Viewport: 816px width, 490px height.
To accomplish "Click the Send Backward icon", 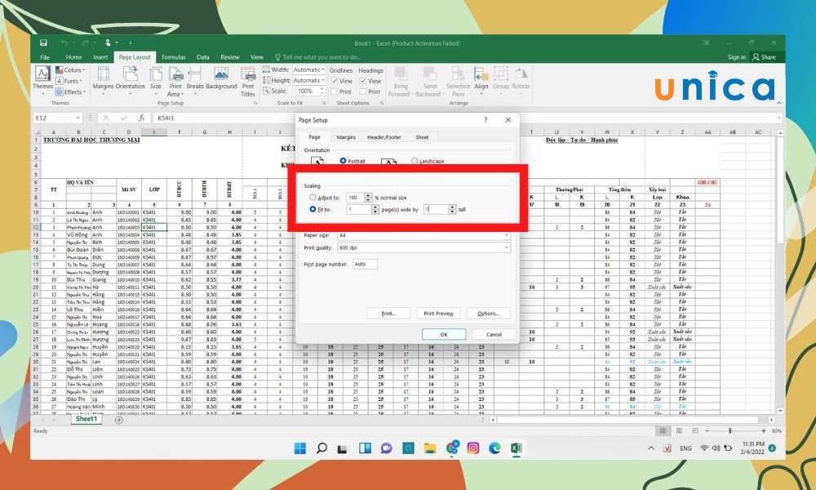I will coord(430,73).
